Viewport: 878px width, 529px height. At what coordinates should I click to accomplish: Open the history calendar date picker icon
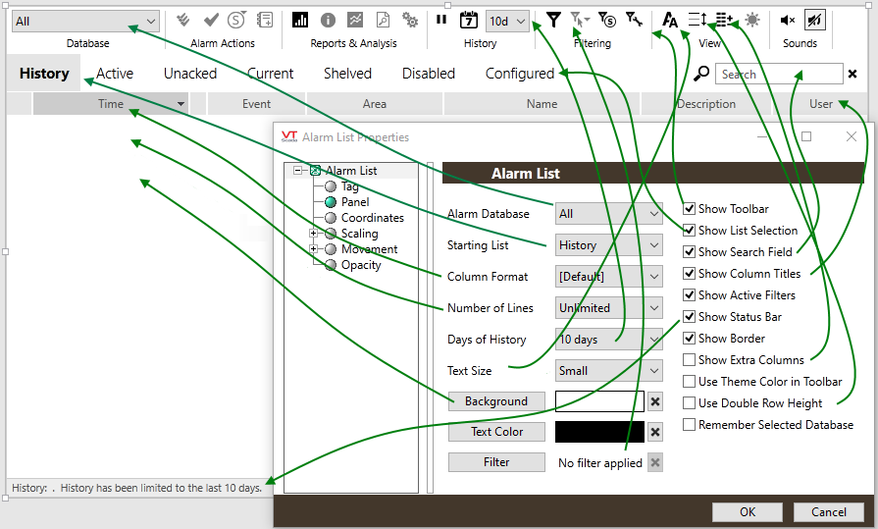[x=468, y=20]
